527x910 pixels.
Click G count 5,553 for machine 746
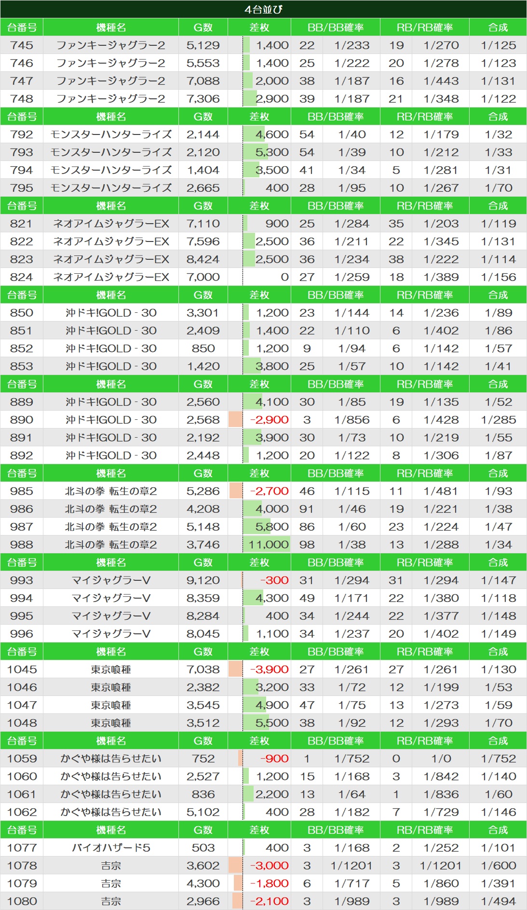pyautogui.click(x=203, y=63)
